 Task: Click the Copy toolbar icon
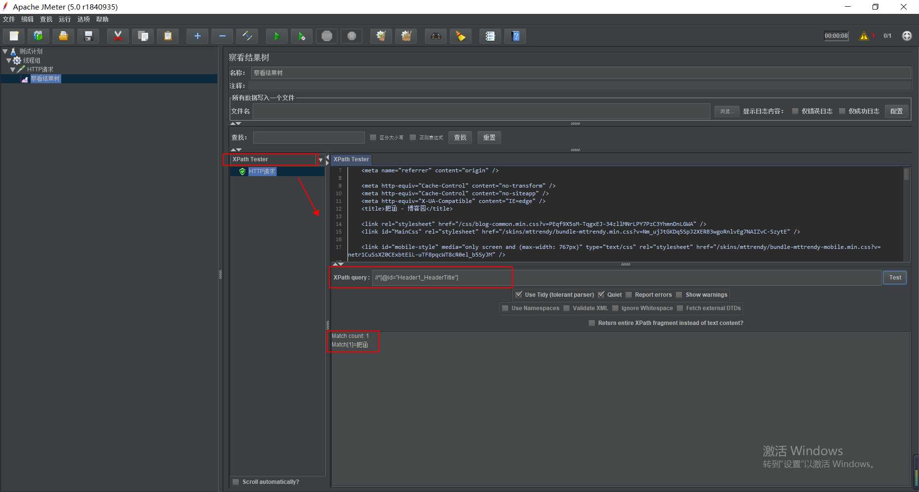click(143, 36)
